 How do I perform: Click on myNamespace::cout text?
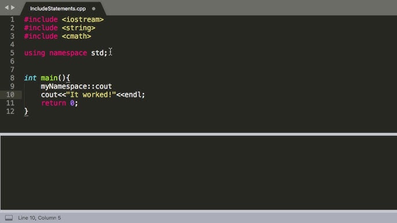(76, 86)
